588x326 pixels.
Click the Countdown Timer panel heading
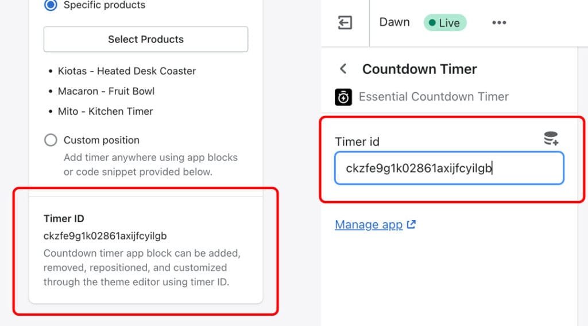(419, 69)
